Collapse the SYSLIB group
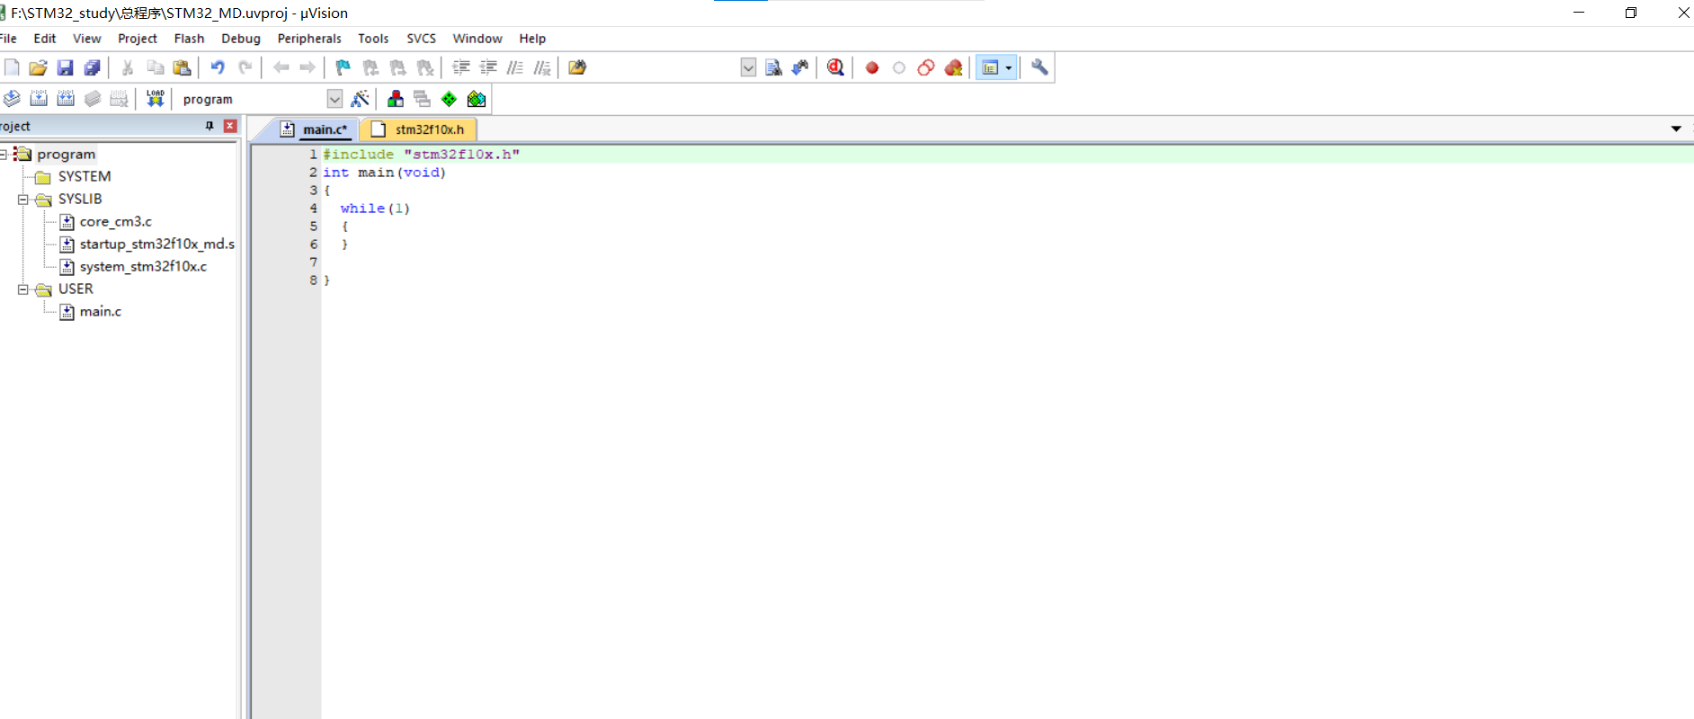The height and width of the screenshot is (719, 1694). (23, 199)
